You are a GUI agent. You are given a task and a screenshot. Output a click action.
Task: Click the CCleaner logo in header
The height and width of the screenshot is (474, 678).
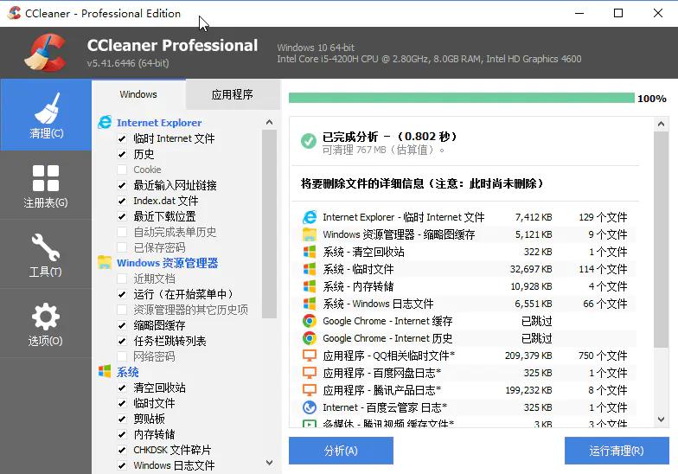click(46, 52)
